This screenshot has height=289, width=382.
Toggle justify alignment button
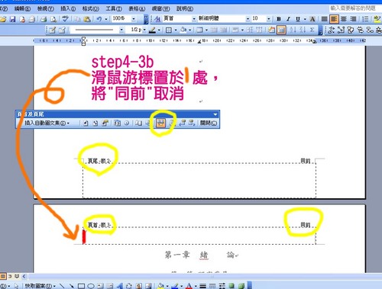coord(324,19)
